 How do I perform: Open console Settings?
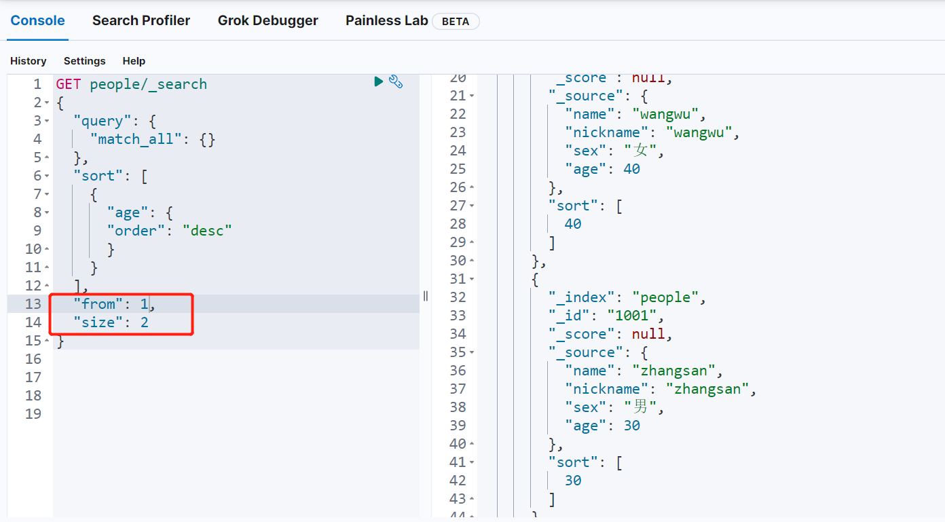click(x=85, y=61)
